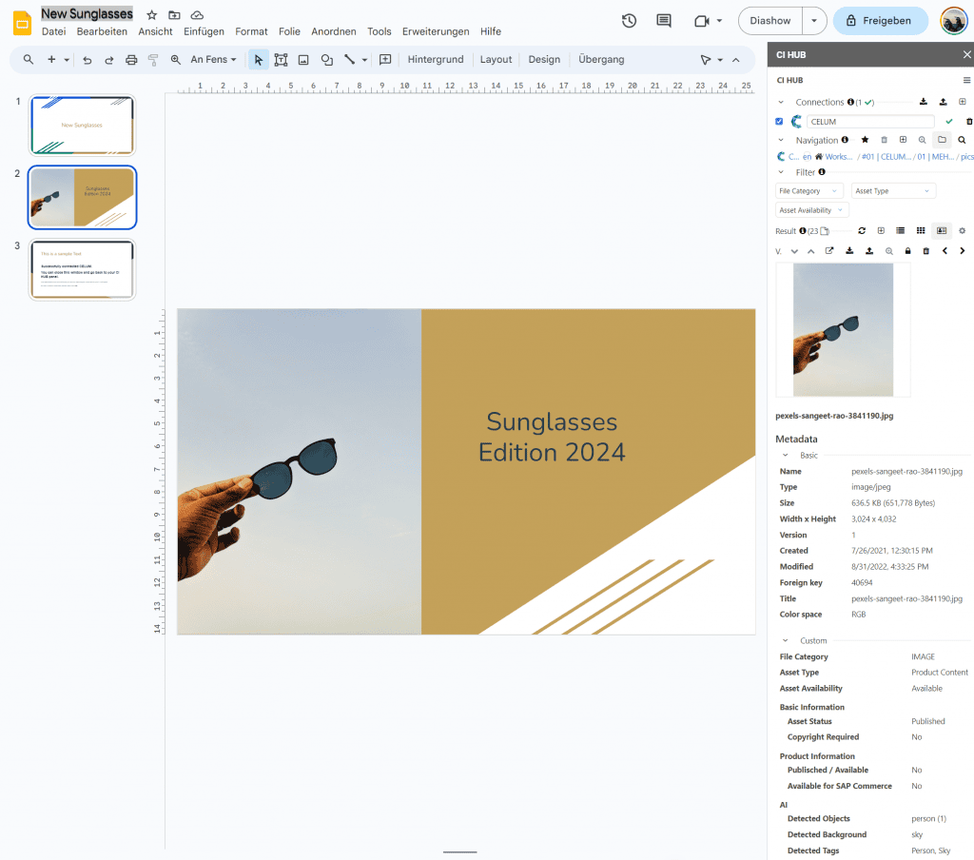Uncheck the CELUM connection checkbox
The image size is (974, 860).
coord(778,121)
